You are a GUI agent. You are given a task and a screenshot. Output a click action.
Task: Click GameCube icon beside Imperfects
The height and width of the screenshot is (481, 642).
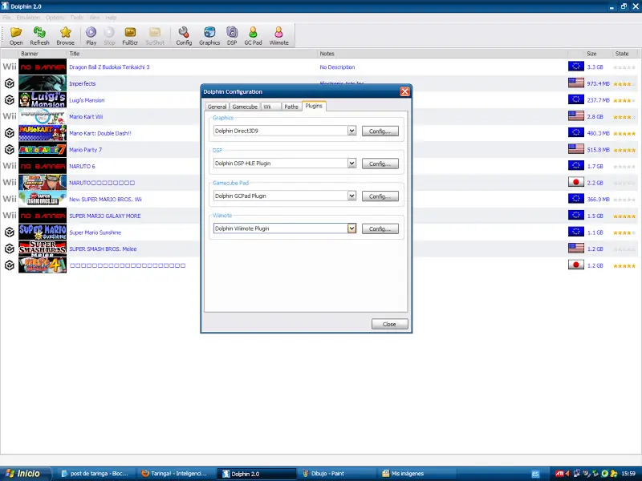10,83
